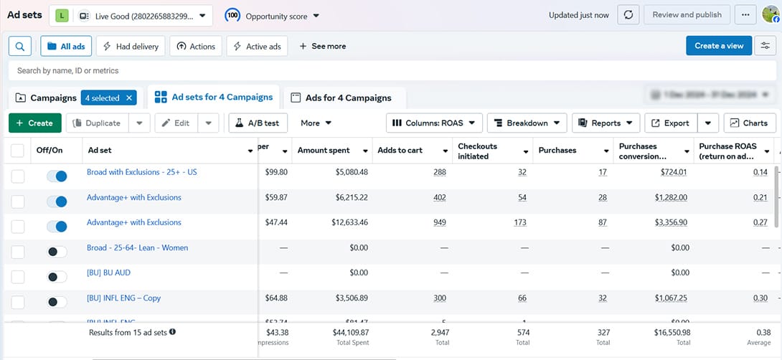Open the Charts view

tap(750, 123)
